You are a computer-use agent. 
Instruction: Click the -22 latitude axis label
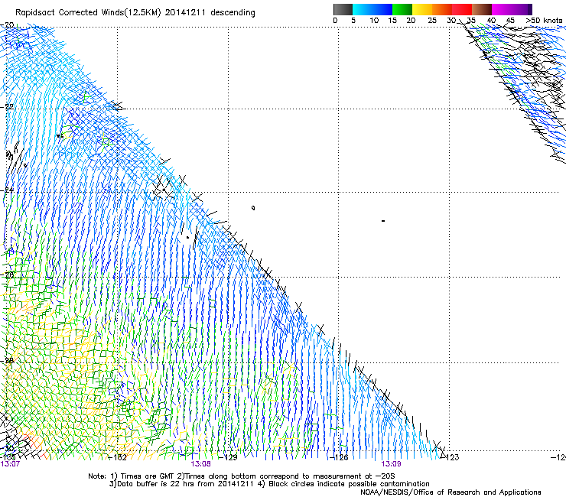[7, 107]
